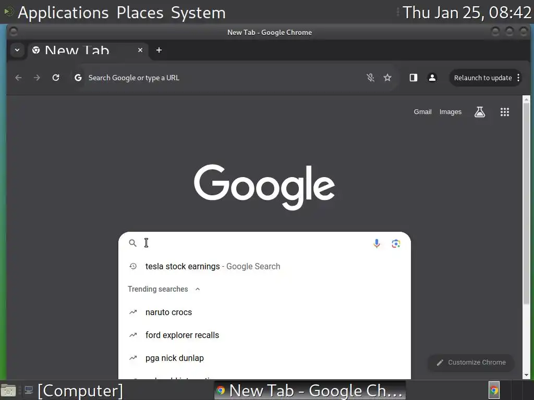Start voice search with the microphone icon
Screen dimensions: 534x400
point(377,243)
